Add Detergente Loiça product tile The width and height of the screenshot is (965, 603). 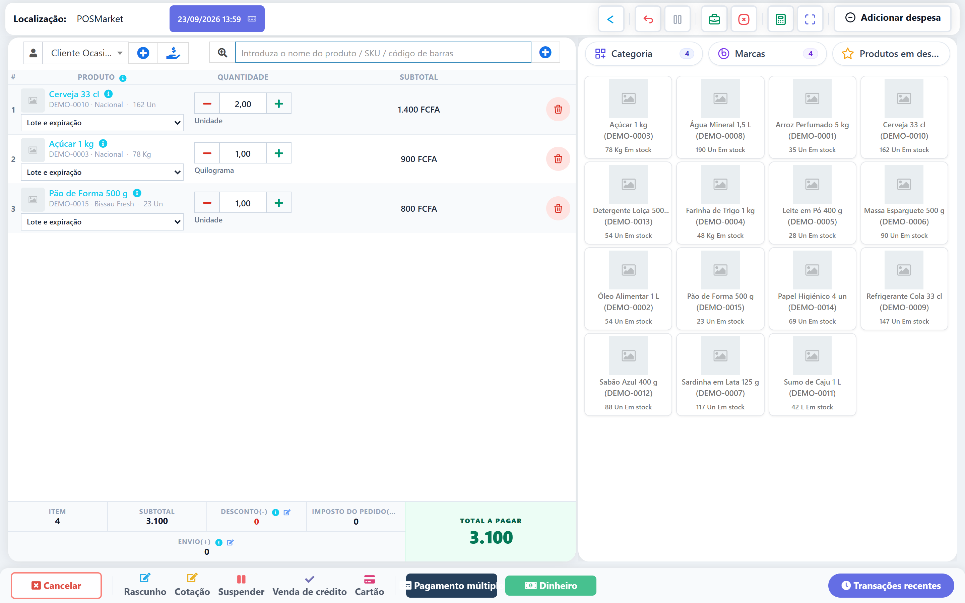tap(629, 203)
